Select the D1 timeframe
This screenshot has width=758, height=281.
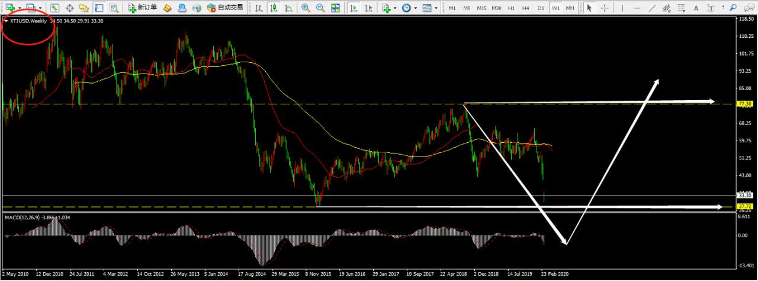(541, 8)
